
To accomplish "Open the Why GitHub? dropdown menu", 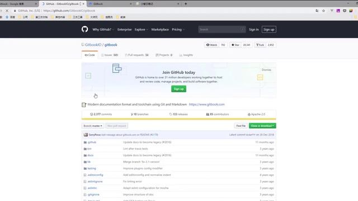I will tap(103, 30).
